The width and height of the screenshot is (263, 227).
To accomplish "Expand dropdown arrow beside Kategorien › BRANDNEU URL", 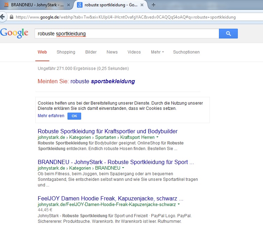I will click(x=123, y=168).
